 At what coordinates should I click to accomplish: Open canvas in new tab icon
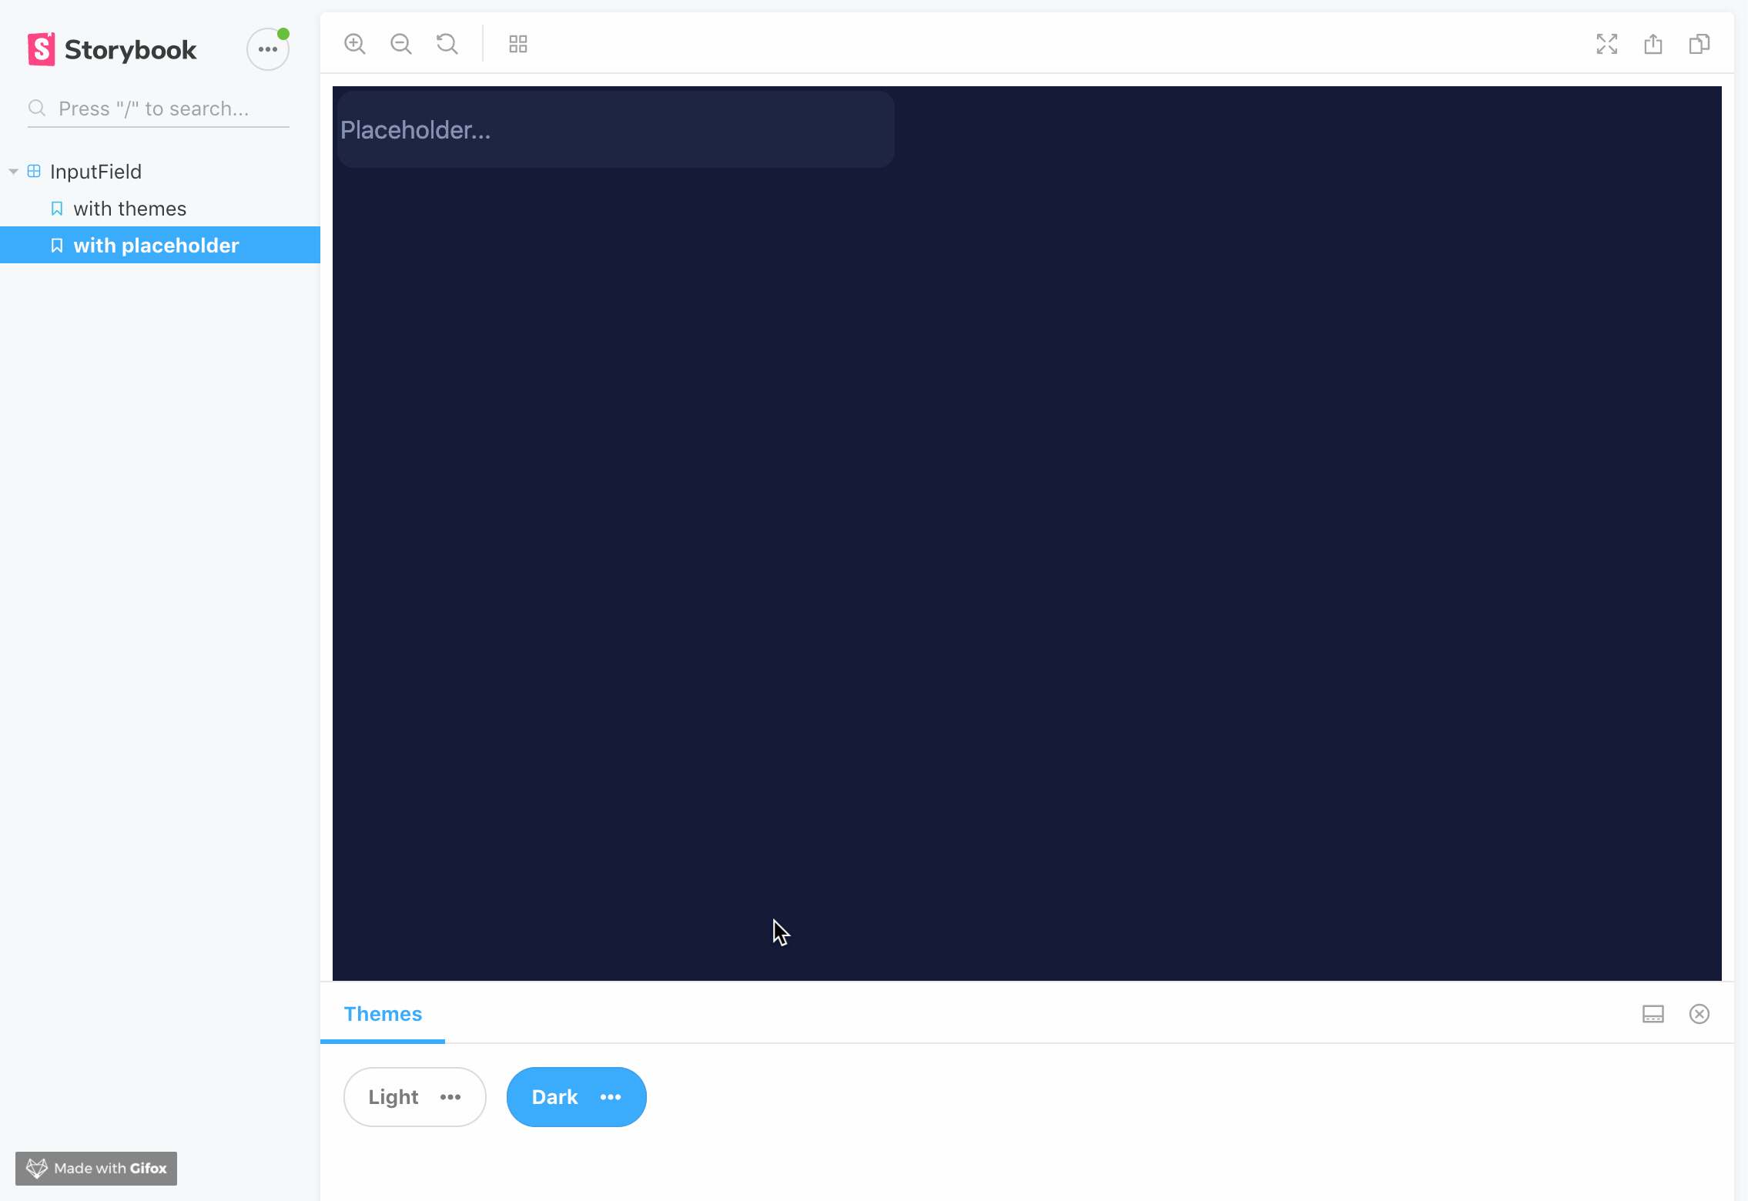coord(1653,44)
